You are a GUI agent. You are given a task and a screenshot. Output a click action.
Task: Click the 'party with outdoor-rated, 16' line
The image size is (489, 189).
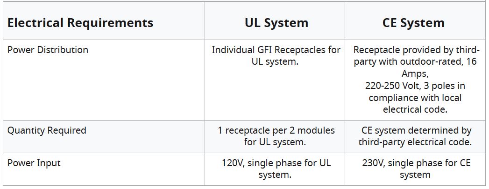tap(415, 62)
